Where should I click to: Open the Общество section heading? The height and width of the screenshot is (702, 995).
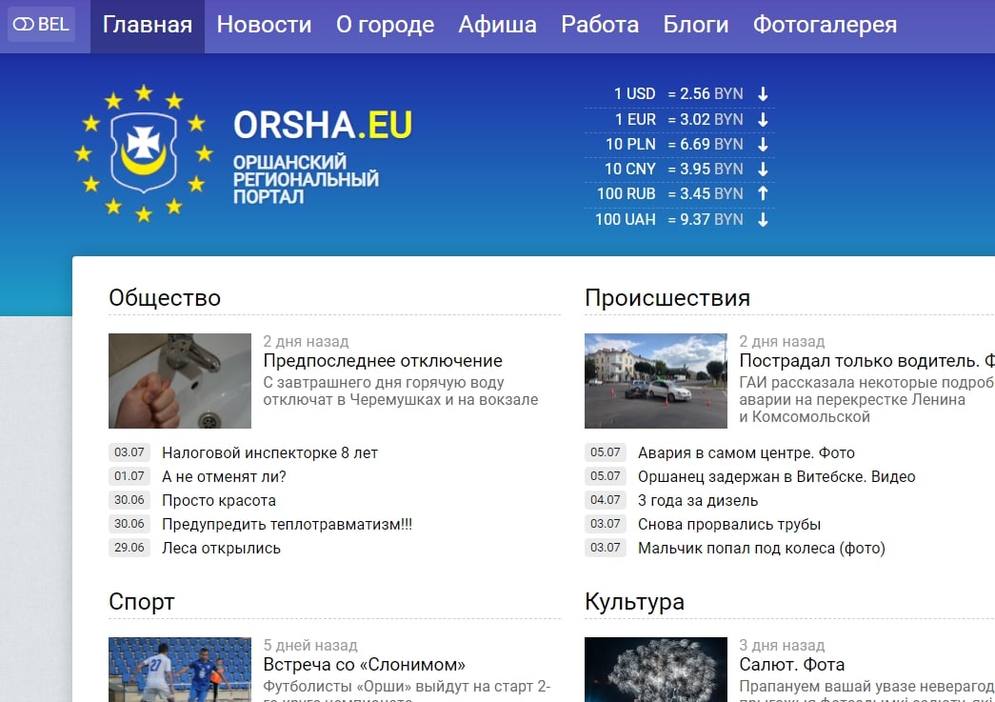[165, 298]
